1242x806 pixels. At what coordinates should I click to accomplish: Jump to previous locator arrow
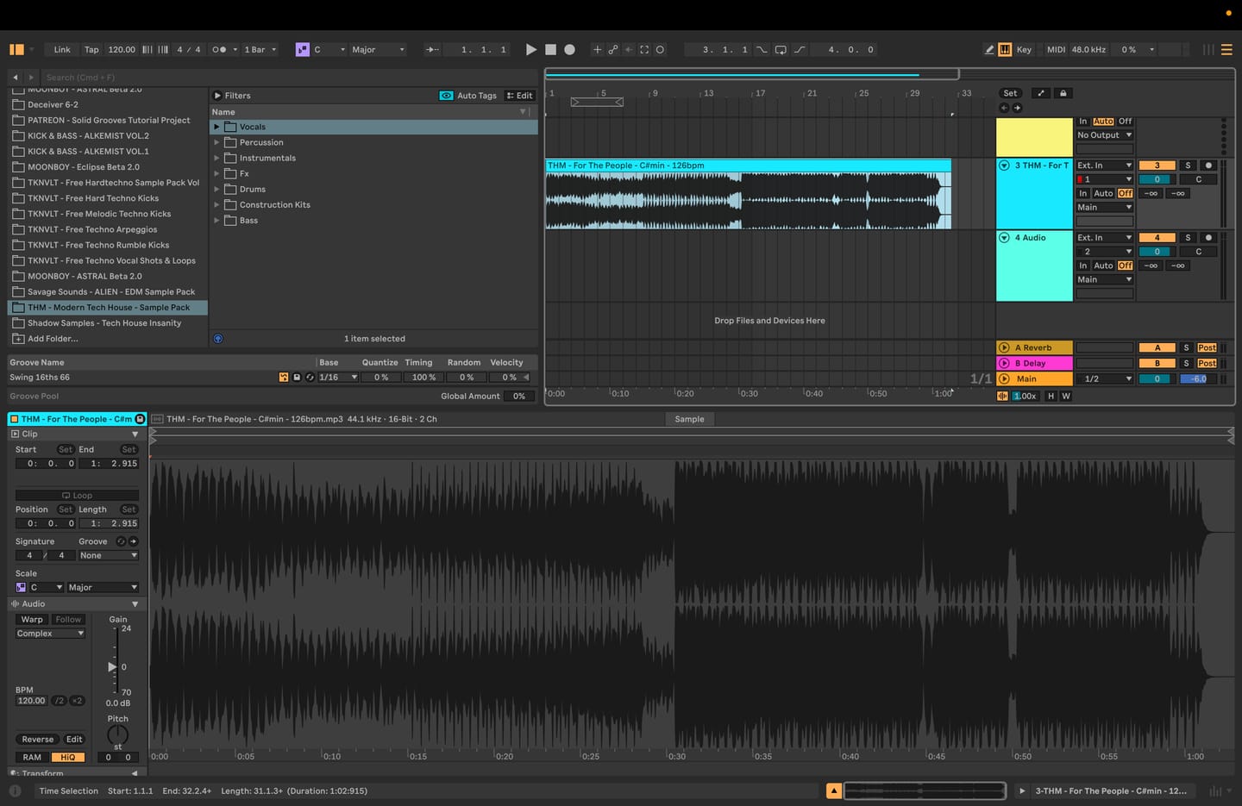point(1004,108)
